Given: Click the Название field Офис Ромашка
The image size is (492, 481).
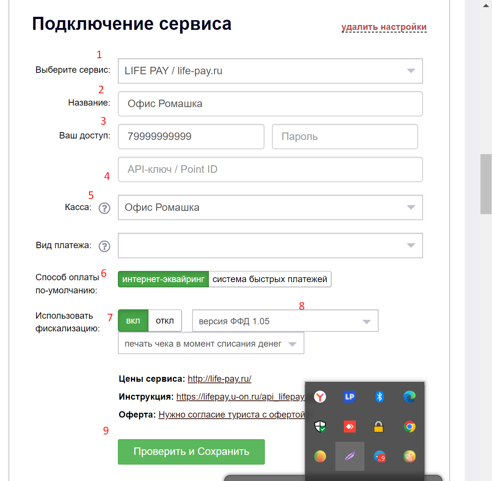Looking at the screenshot, I should 270,104.
